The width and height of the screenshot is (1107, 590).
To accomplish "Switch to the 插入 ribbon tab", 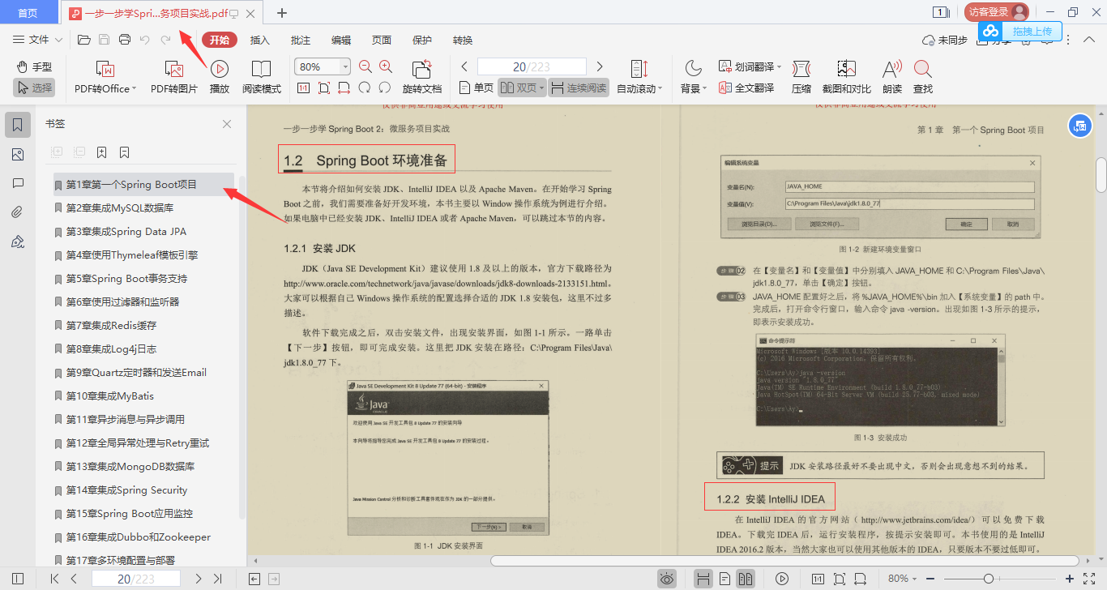I will 260,40.
